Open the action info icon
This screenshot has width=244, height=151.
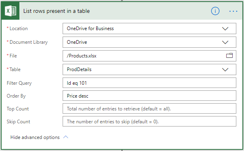coord(215,11)
